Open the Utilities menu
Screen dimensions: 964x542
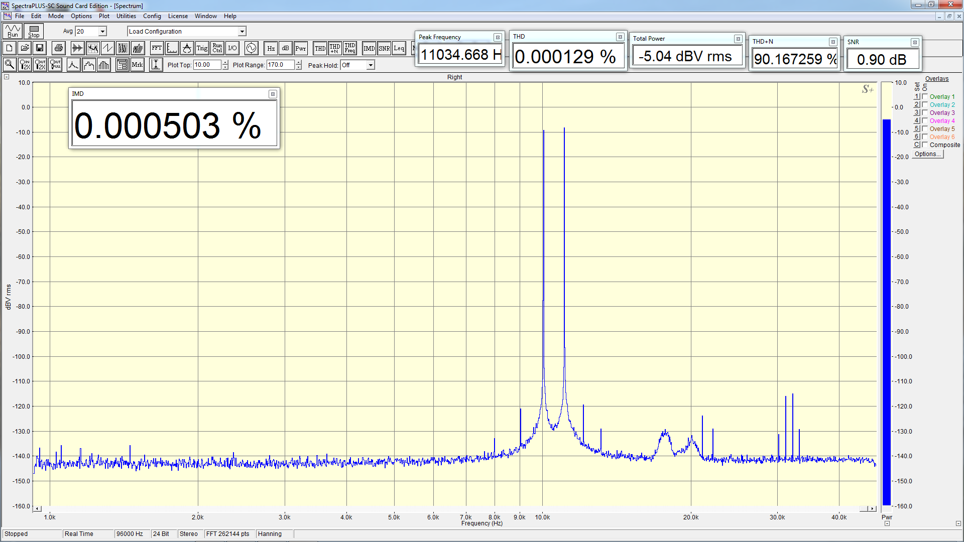pos(126,16)
